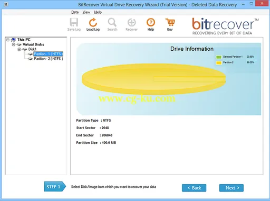Click the Virtual Disks drive icon
The width and height of the screenshot is (270, 201).
click(x=19, y=44)
